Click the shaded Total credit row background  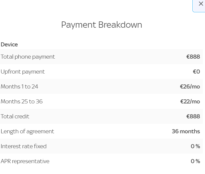(x=101, y=116)
